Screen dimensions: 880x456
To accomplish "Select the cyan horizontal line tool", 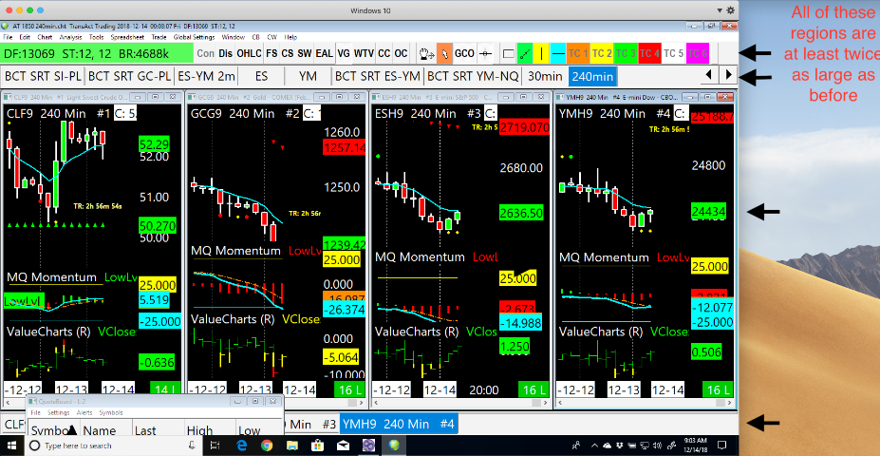I will 558,54.
